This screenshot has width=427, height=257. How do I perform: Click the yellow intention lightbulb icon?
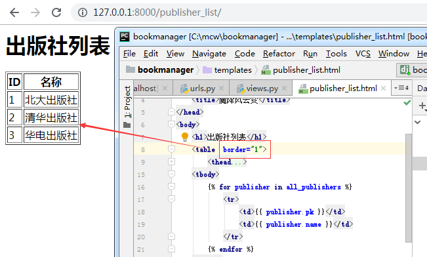pyautogui.click(x=185, y=136)
